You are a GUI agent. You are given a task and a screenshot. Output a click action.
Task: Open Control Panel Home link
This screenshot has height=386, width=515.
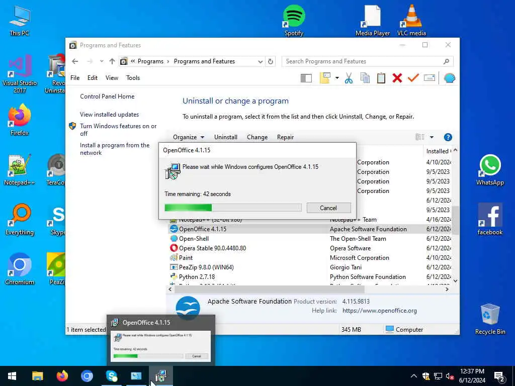[x=107, y=96]
